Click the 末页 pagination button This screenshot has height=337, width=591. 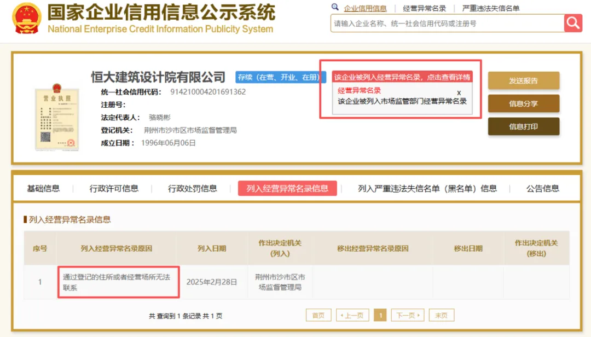pos(441,315)
